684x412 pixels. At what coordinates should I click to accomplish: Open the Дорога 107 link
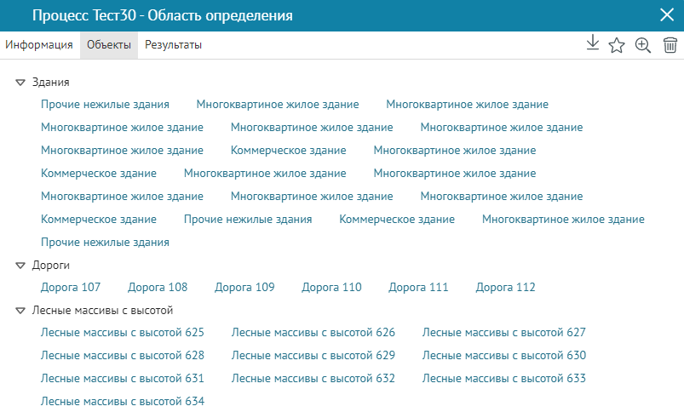[x=71, y=288]
